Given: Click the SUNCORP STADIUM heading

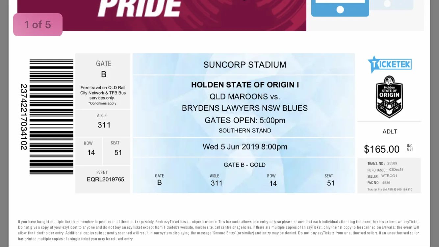Looking at the screenshot, I should click(x=245, y=65).
